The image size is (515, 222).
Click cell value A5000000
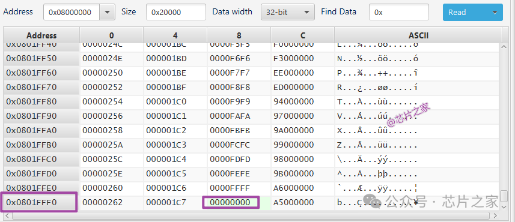(294, 203)
